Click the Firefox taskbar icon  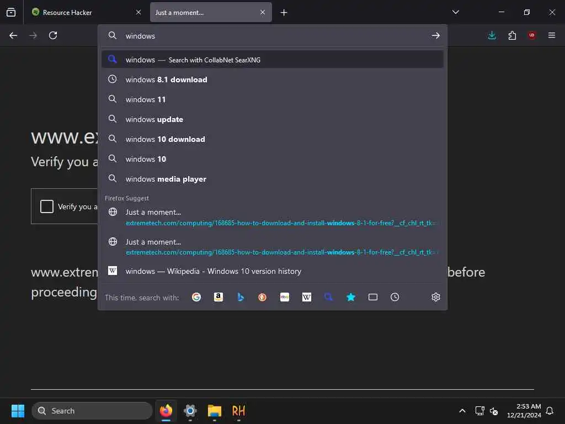click(166, 411)
